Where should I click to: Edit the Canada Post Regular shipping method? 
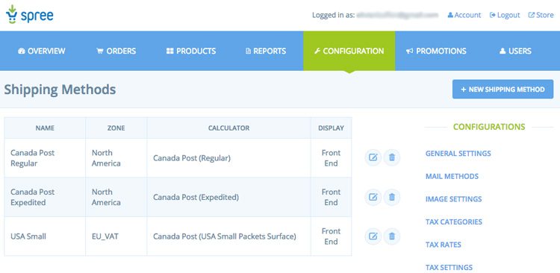click(x=373, y=157)
